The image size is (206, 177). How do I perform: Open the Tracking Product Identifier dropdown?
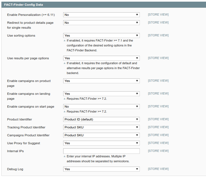tap(101, 127)
